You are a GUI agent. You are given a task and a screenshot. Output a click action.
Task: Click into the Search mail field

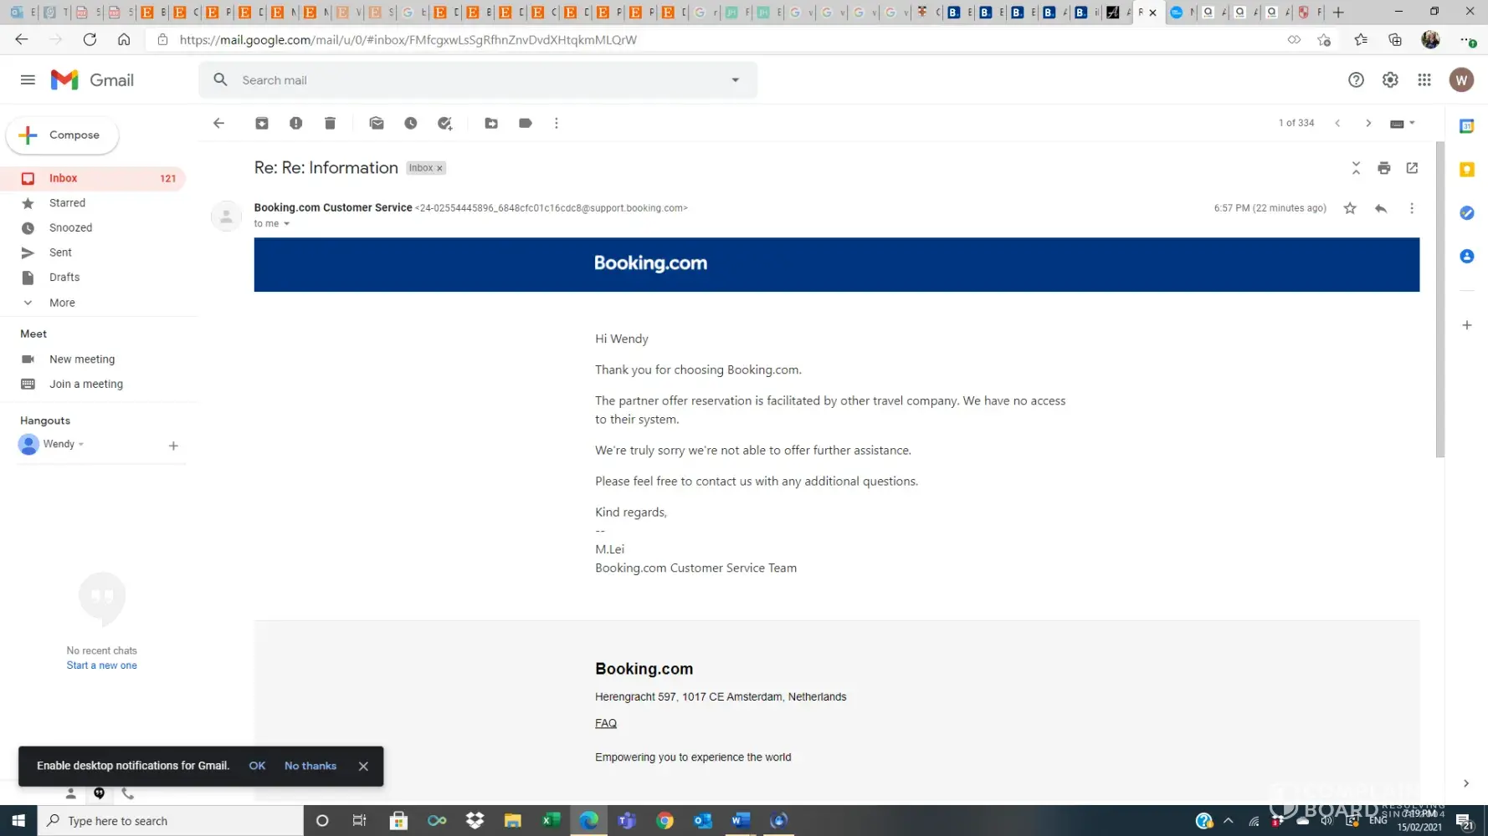[477, 80]
